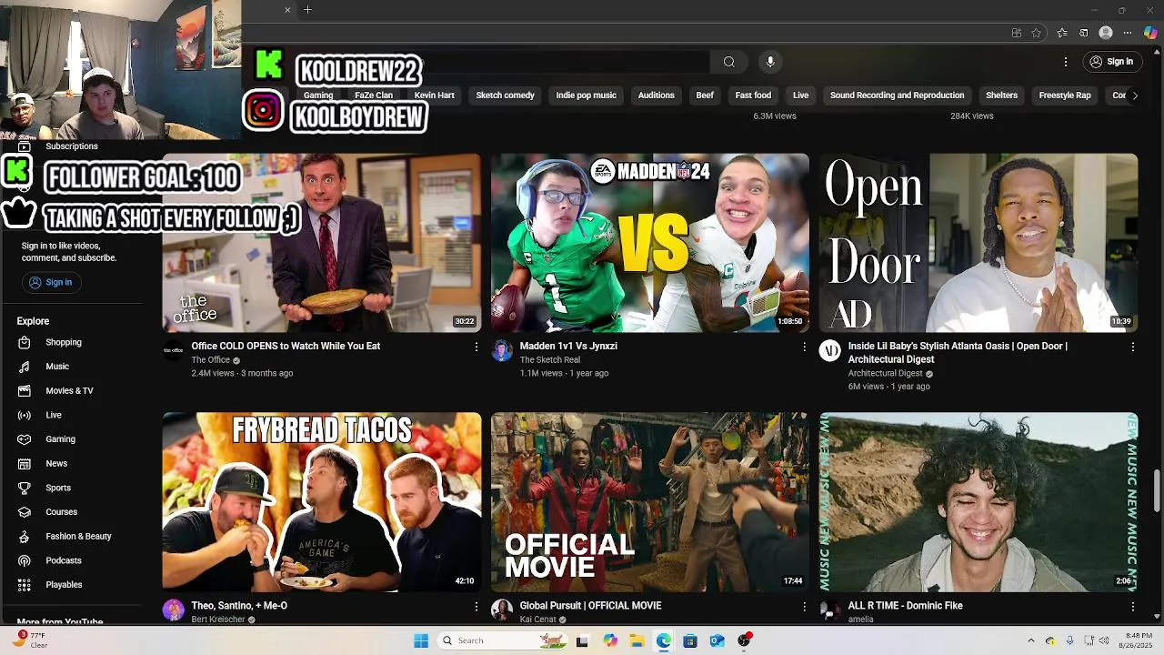
Task: Select the Shelters filter chip
Action: point(1002,96)
